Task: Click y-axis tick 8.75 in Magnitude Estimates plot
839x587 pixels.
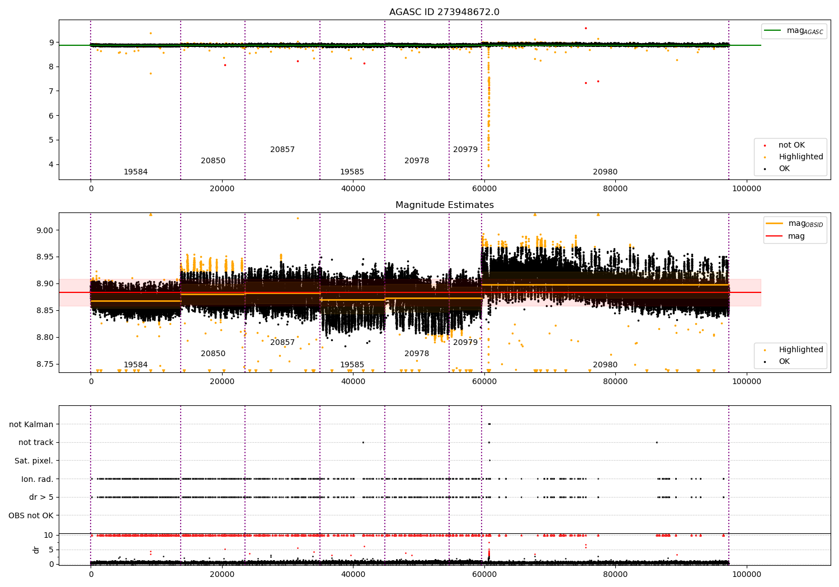Action: pos(44,364)
